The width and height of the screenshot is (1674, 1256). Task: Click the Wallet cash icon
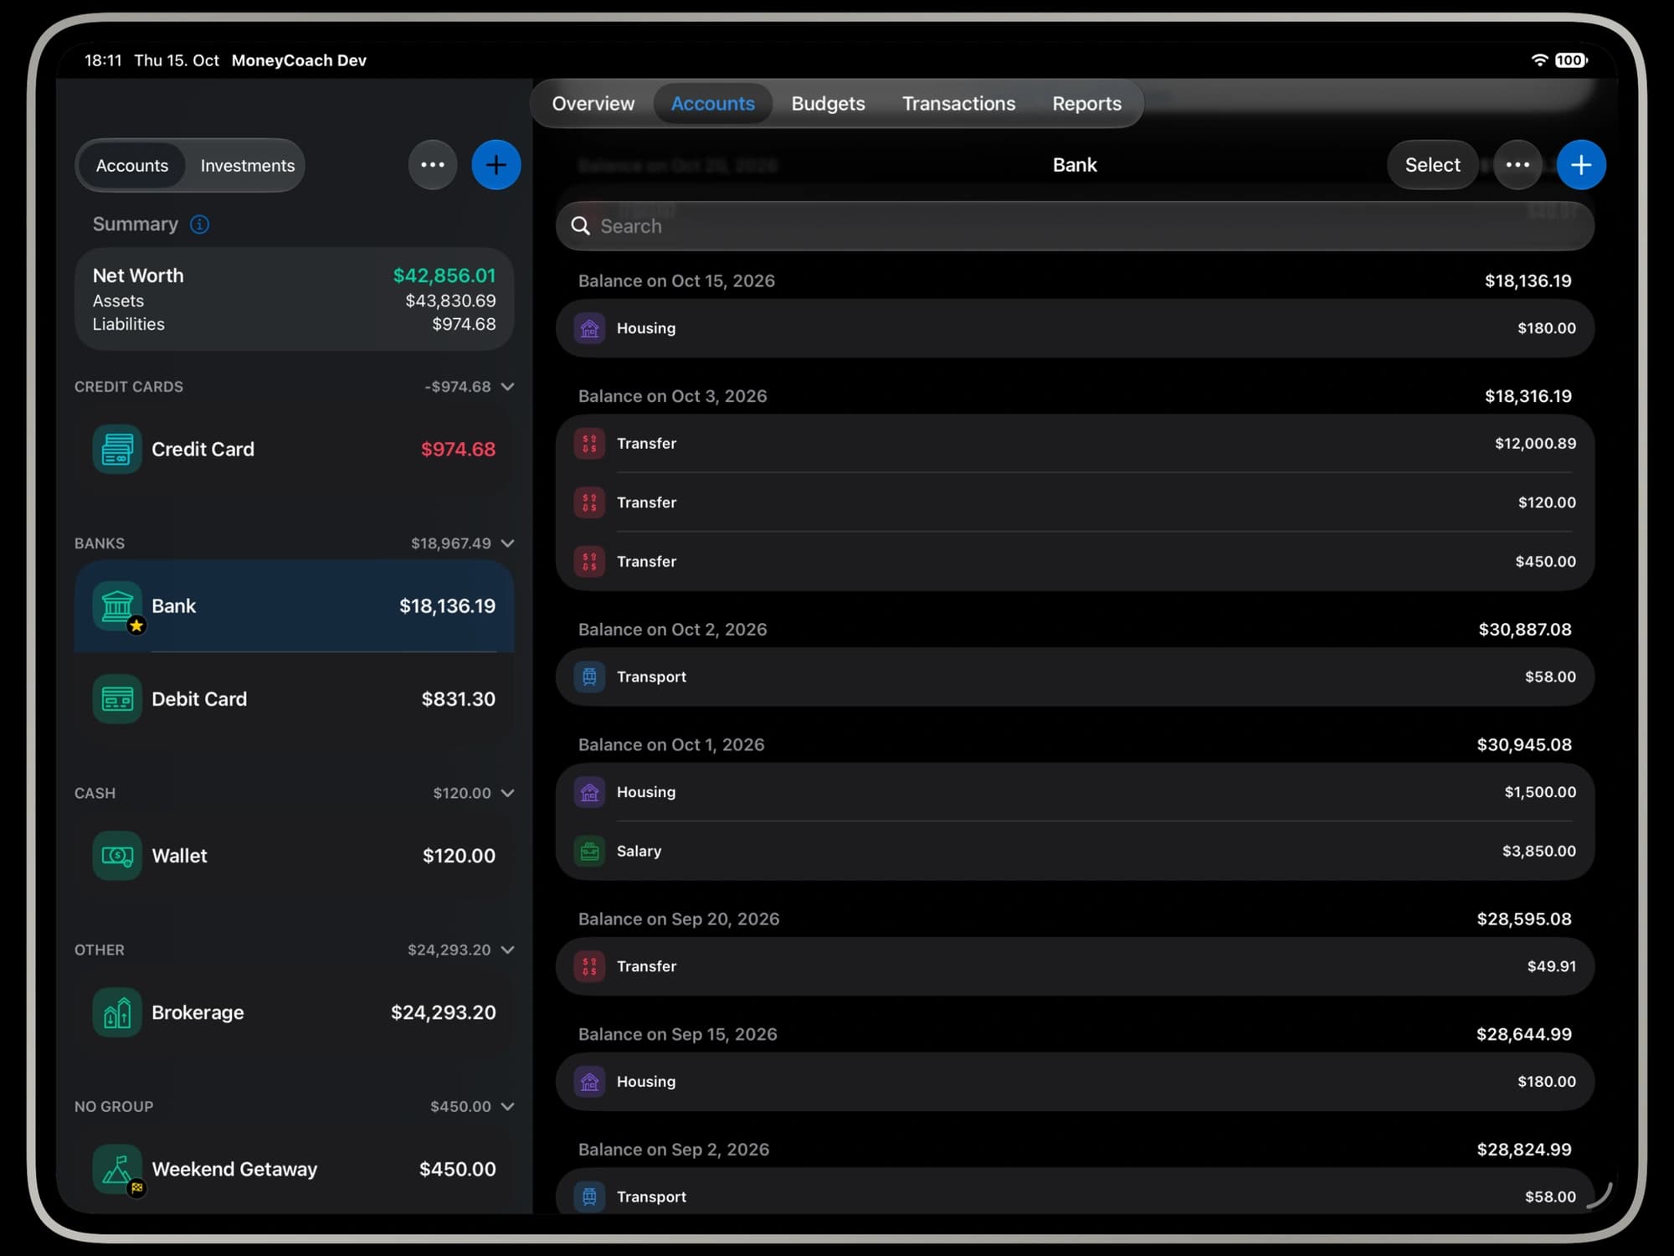(117, 856)
